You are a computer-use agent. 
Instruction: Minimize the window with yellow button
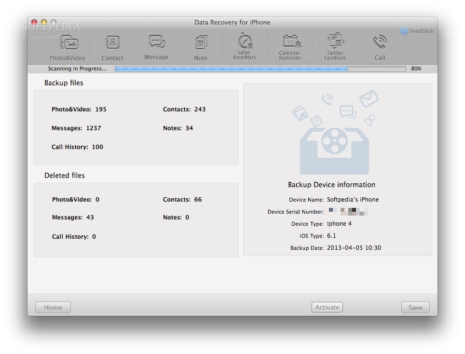pyautogui.click(x=44, y=22)
